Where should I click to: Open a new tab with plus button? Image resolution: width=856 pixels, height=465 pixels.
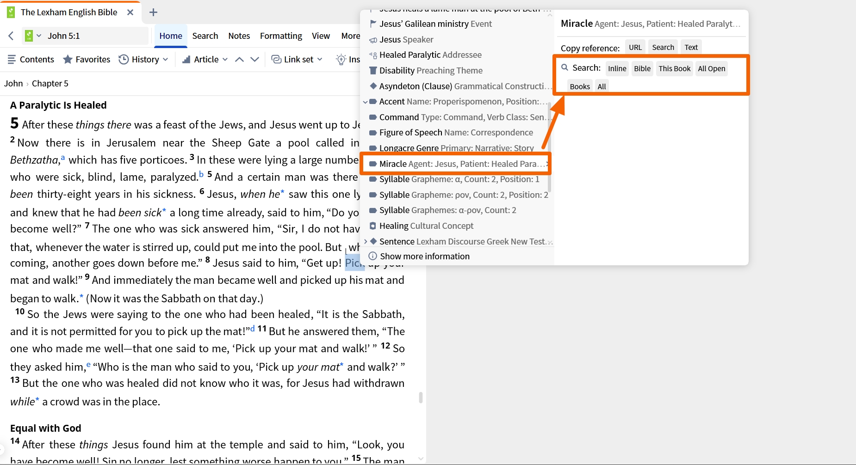[154, 12]
